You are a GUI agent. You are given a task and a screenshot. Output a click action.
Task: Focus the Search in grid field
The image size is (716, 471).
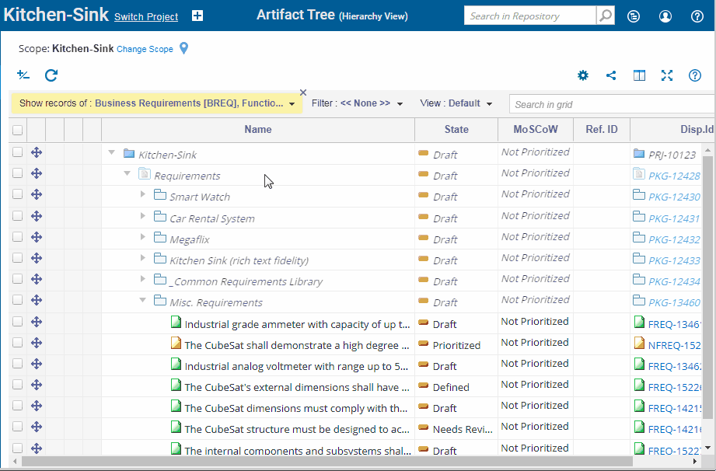point(612,104)
